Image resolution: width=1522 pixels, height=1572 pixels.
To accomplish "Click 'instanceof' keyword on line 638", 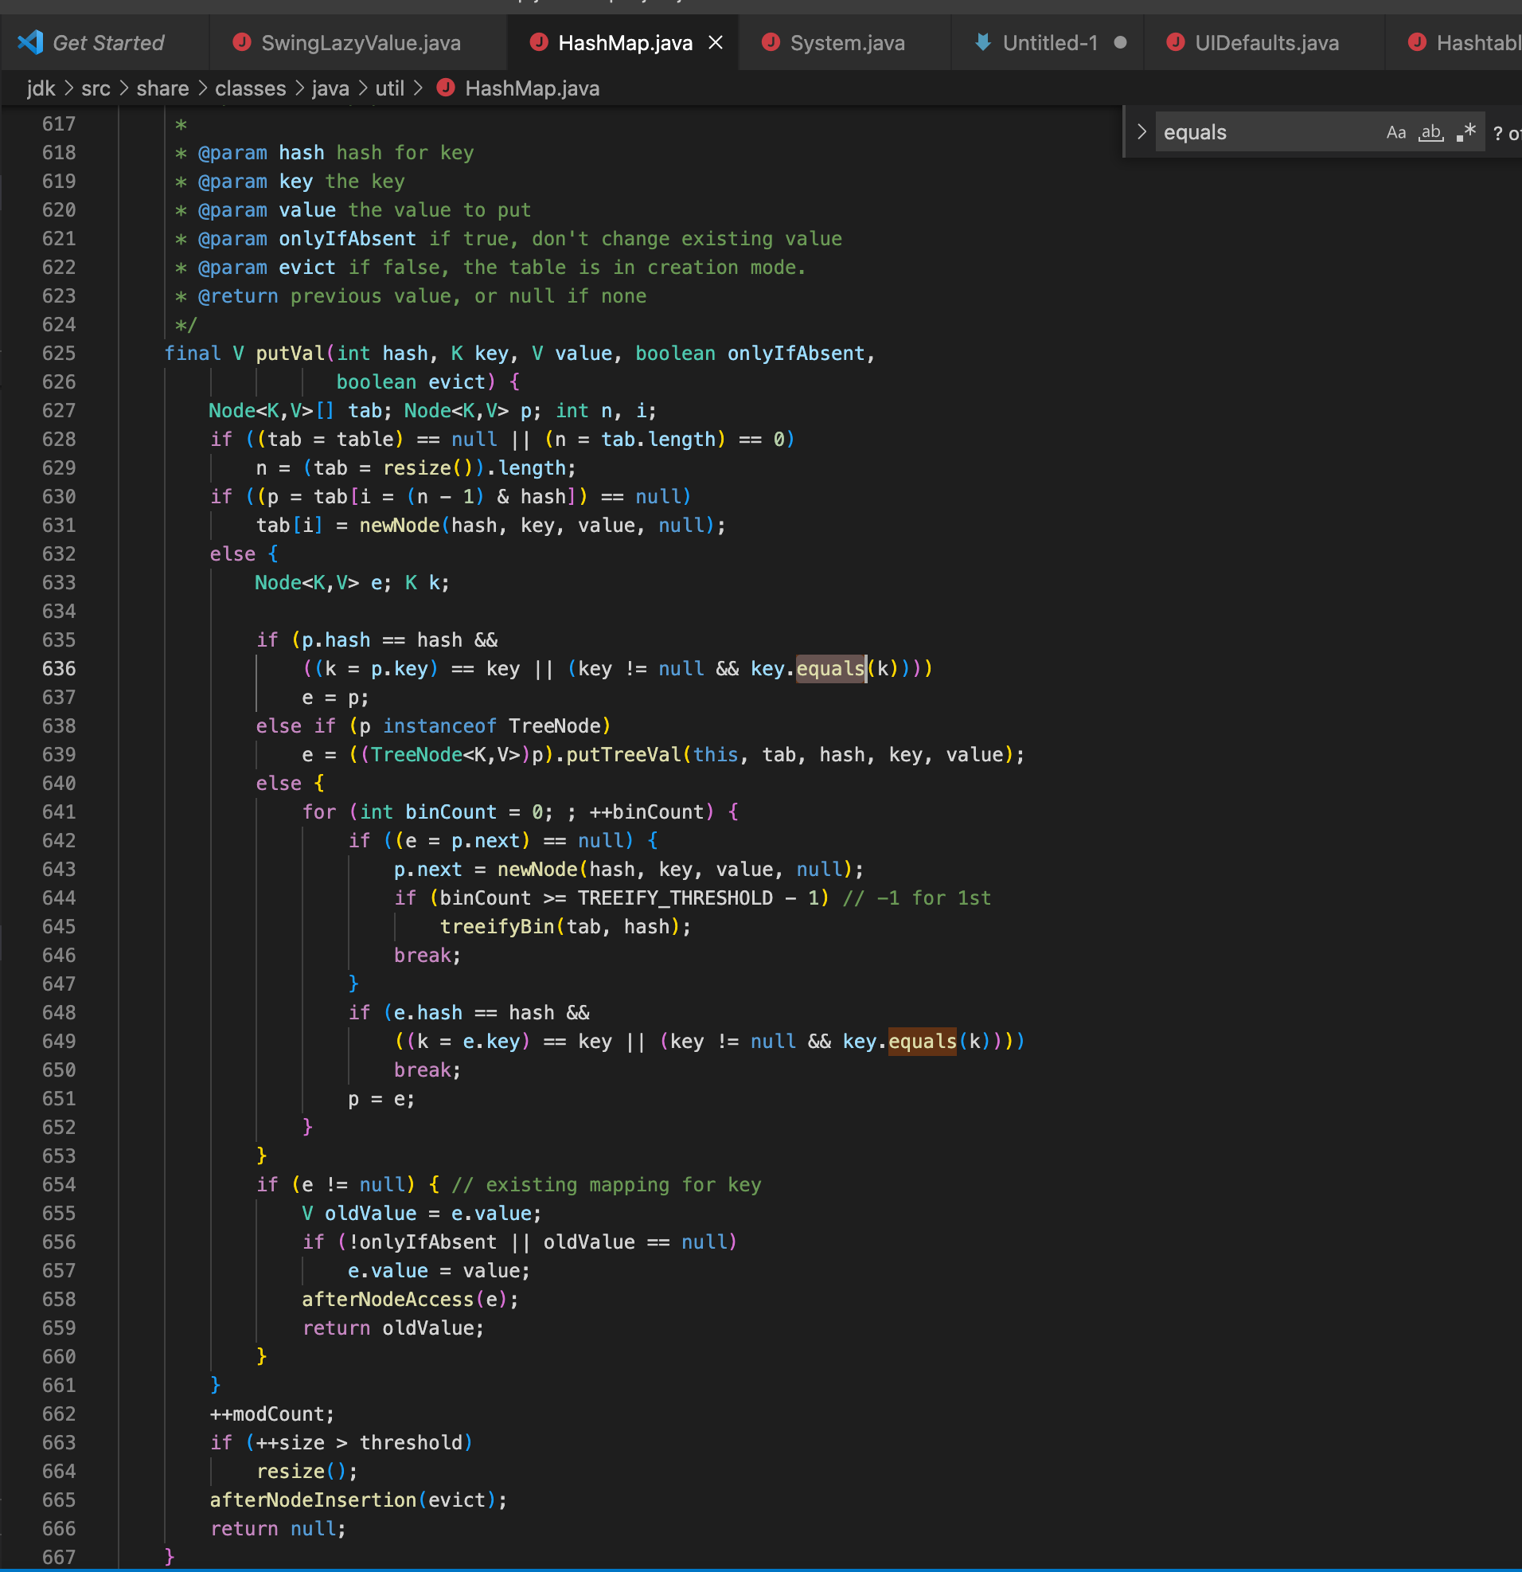I will click(439, 726).
